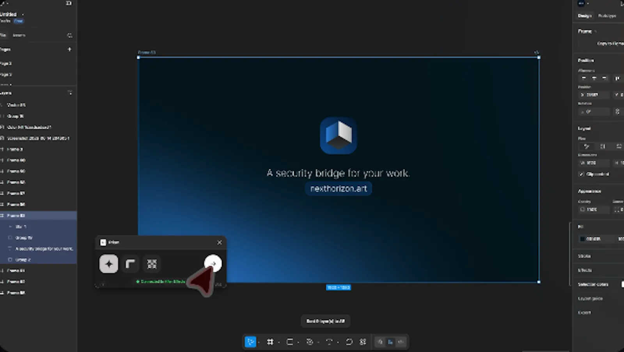Click the Opacity percentage field

coord(594,209)
